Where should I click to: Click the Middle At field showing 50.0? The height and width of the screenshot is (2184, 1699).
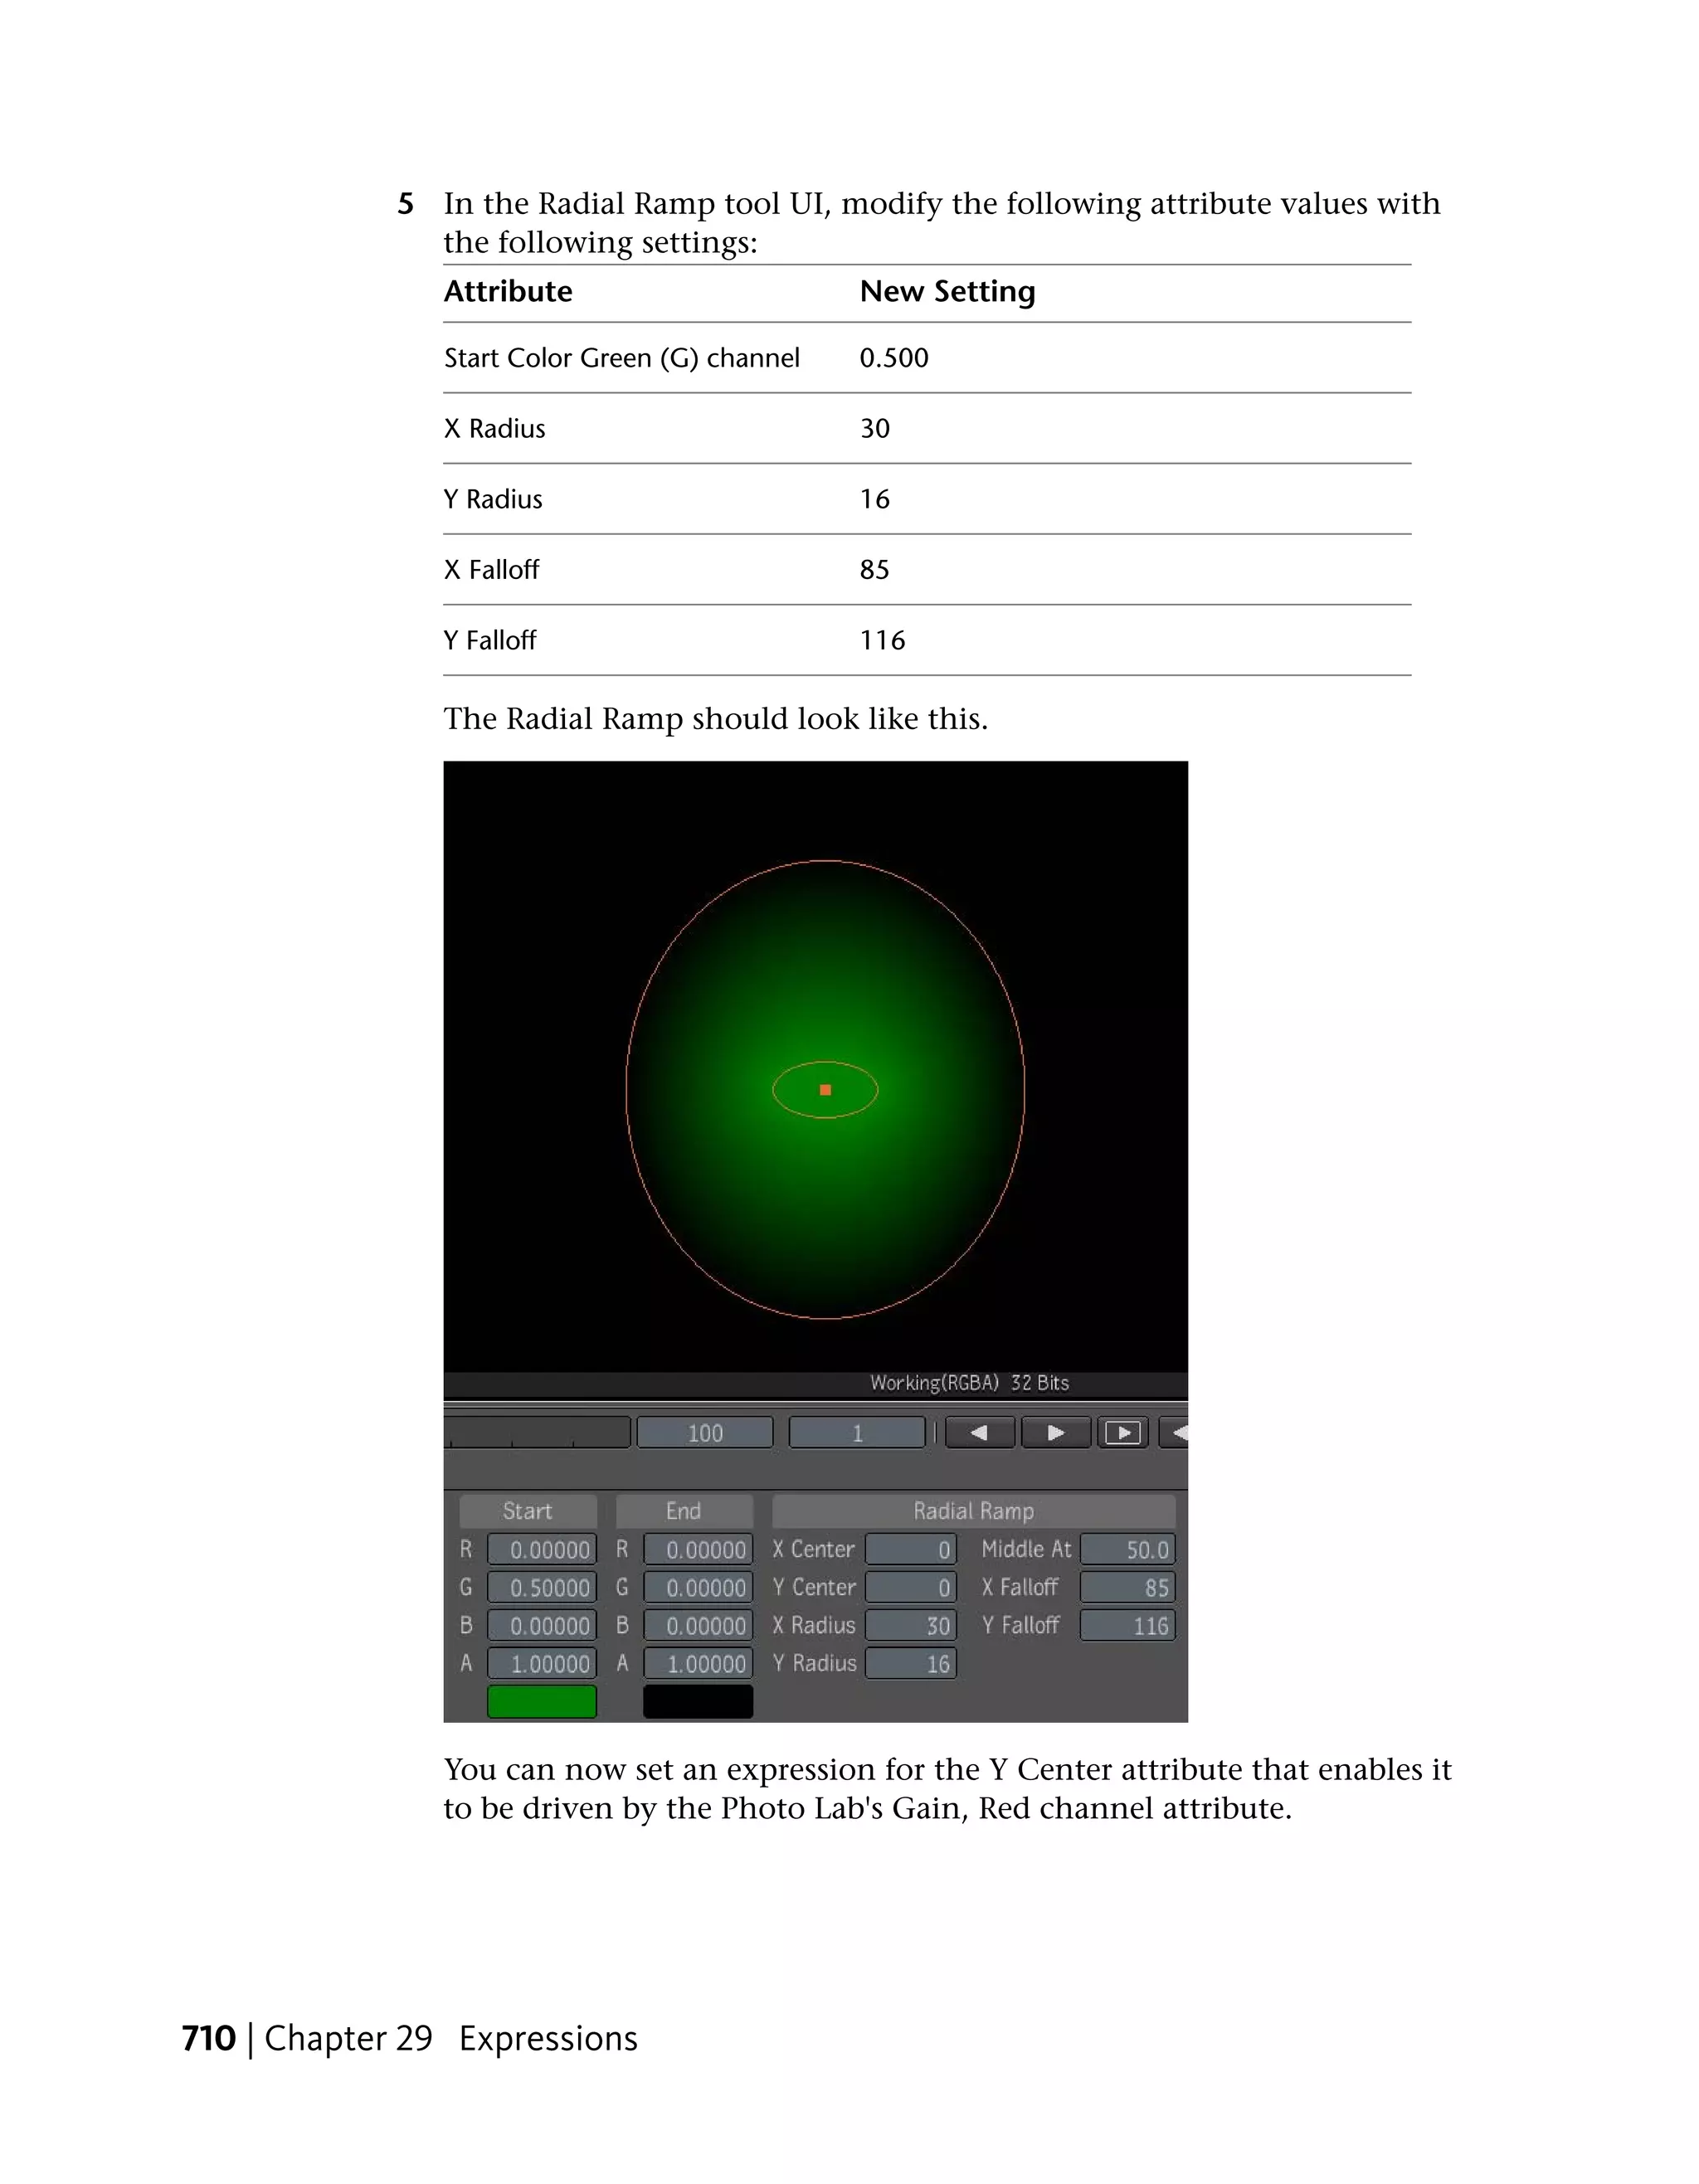1128,1549
